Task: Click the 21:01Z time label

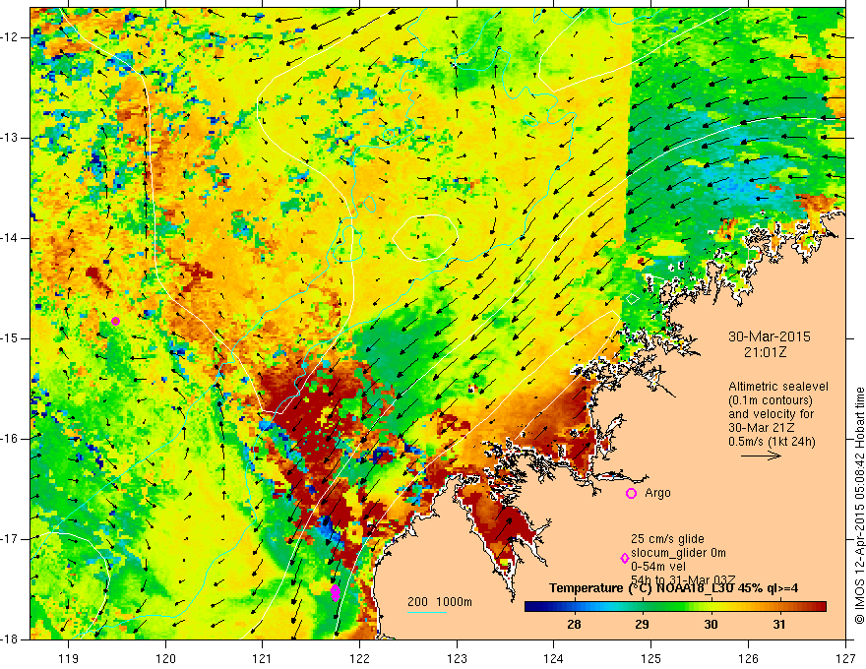Action: (765, 352)
